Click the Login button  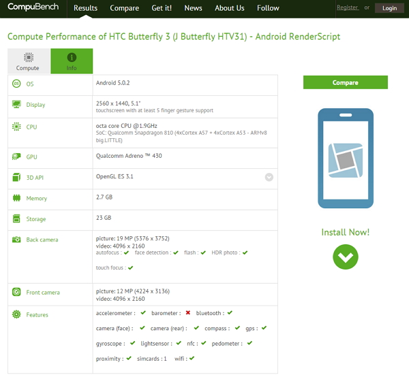click(x=389, y=8)
